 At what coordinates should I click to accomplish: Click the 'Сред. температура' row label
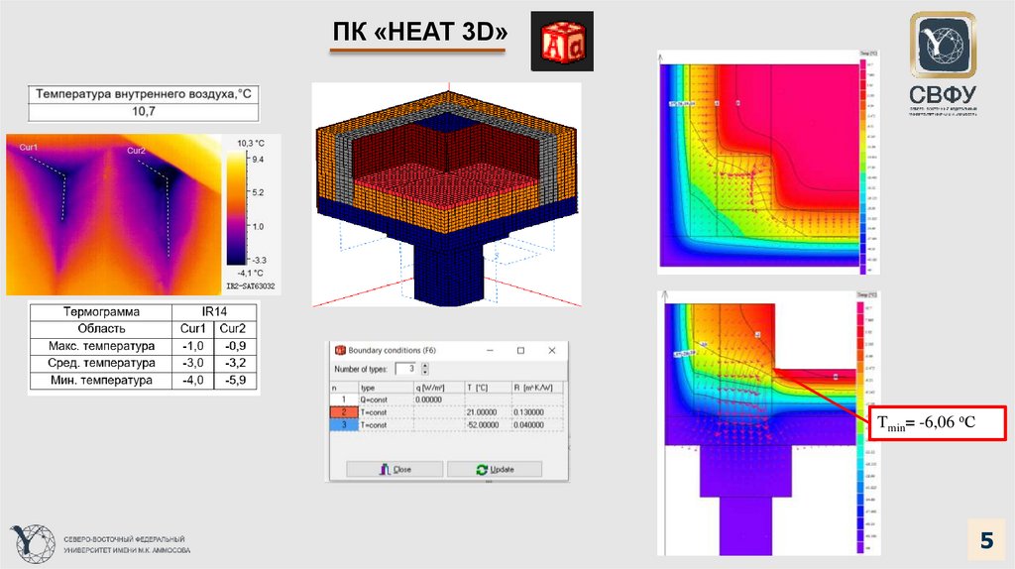tap(101, 363)
